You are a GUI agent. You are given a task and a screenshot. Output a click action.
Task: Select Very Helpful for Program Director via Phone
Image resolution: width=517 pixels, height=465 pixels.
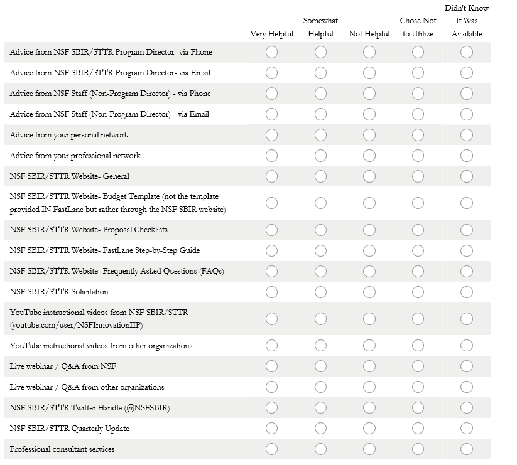click(271, 53)
